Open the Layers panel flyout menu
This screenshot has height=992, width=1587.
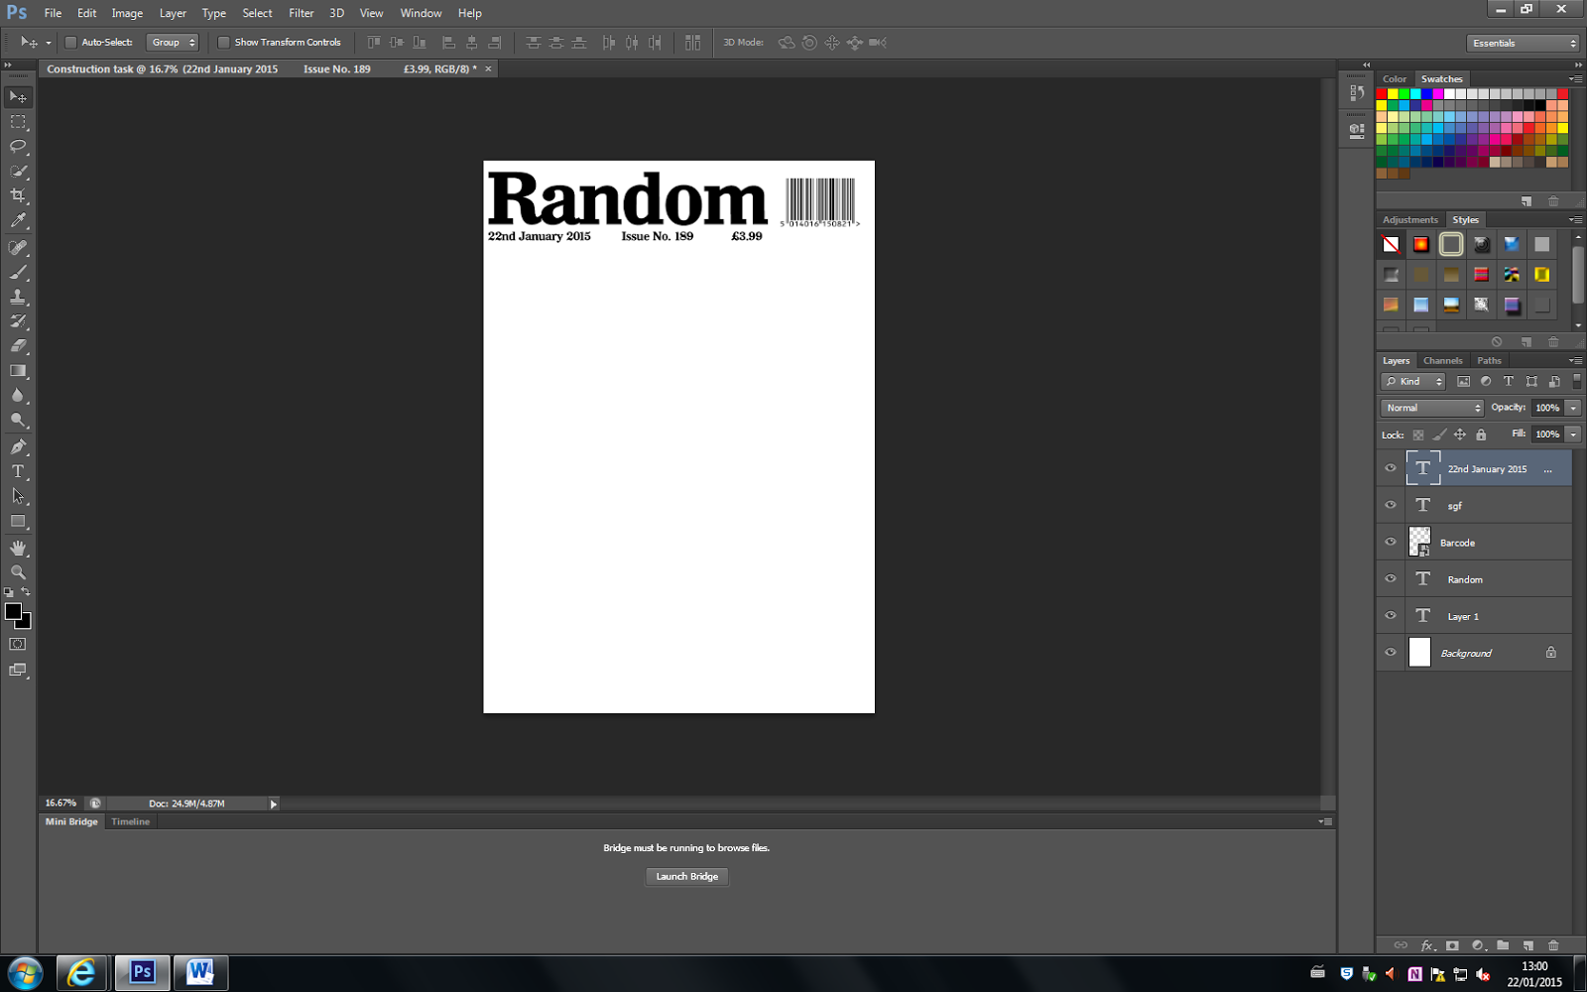point(1575,361)
